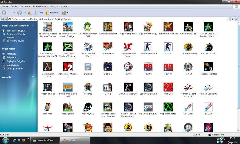
Task: Switch to masaustu - Paint taskbar button
Action: point(45,140)
